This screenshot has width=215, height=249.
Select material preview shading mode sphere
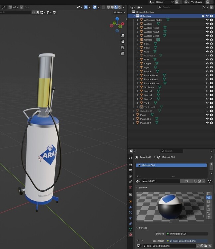(x=116, y=7)
